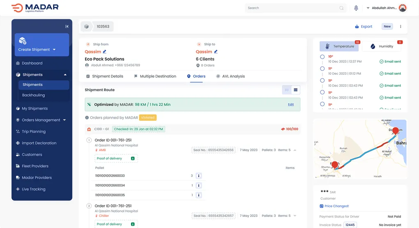Click the search magnifier icon

coord(341,8)
